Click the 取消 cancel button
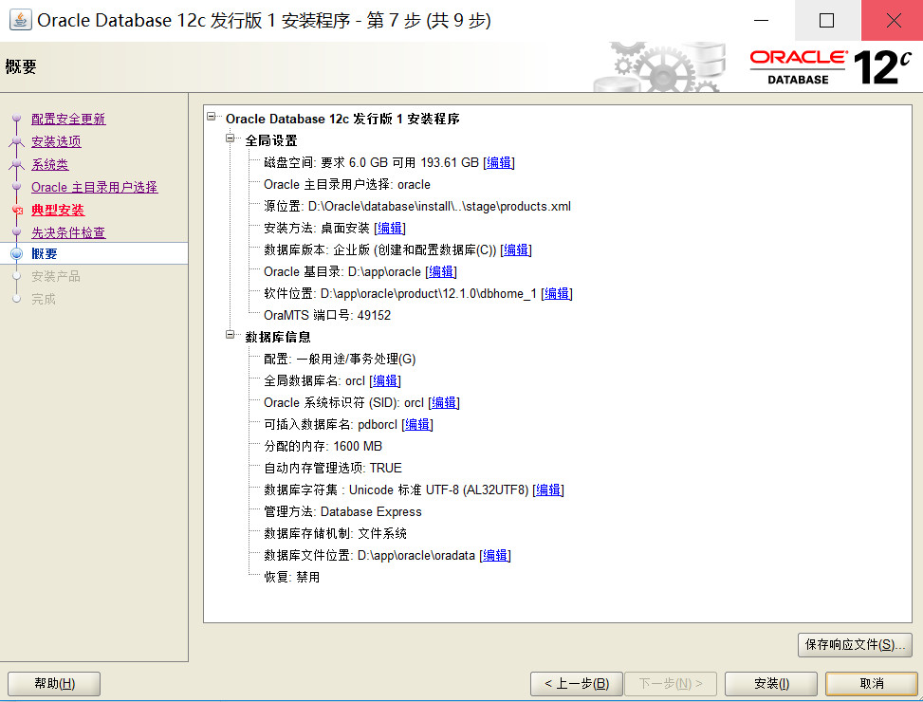 coord(872,684)
